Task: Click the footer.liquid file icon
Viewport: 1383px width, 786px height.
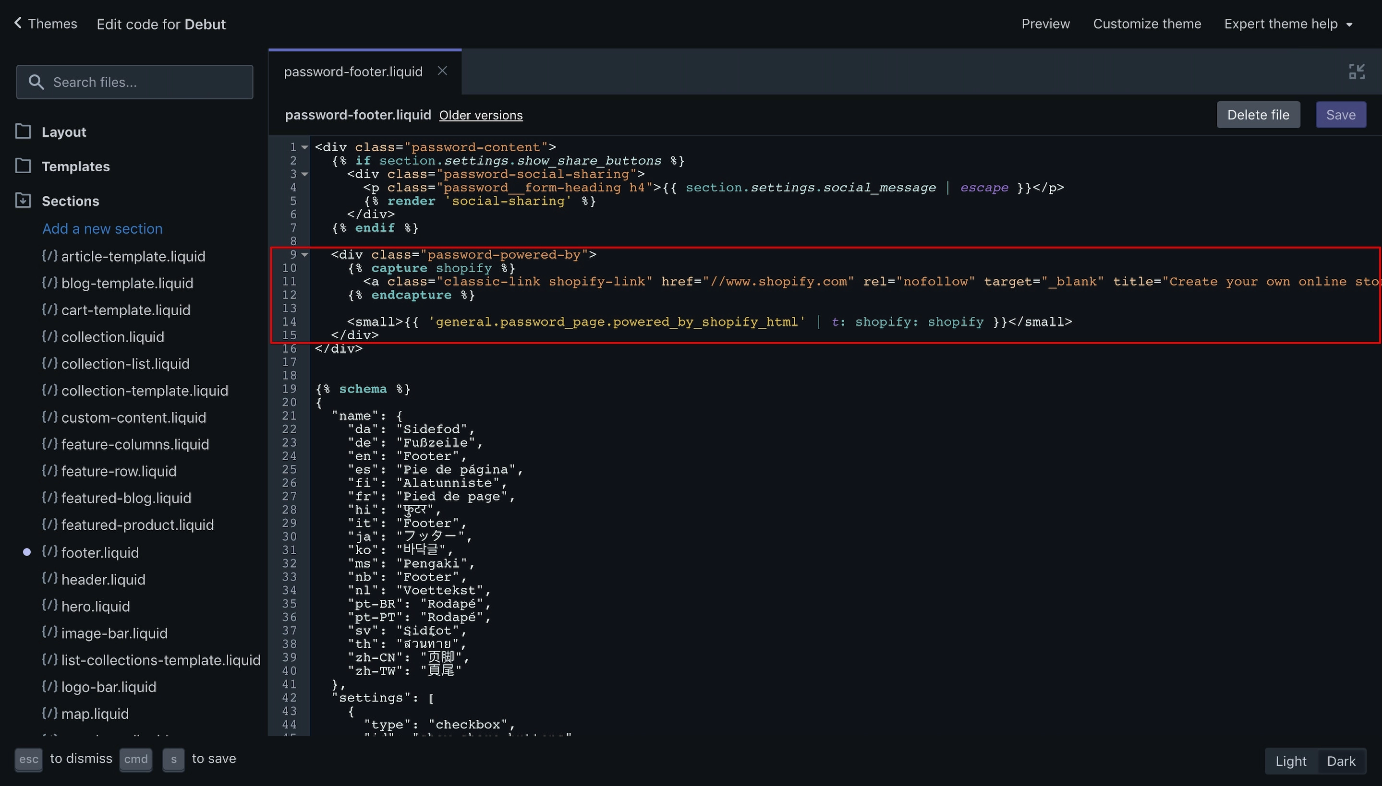Action: [x=50, y=552]
